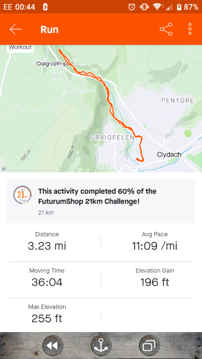Tap the alarm clock icon in status bar

[132, 7]
